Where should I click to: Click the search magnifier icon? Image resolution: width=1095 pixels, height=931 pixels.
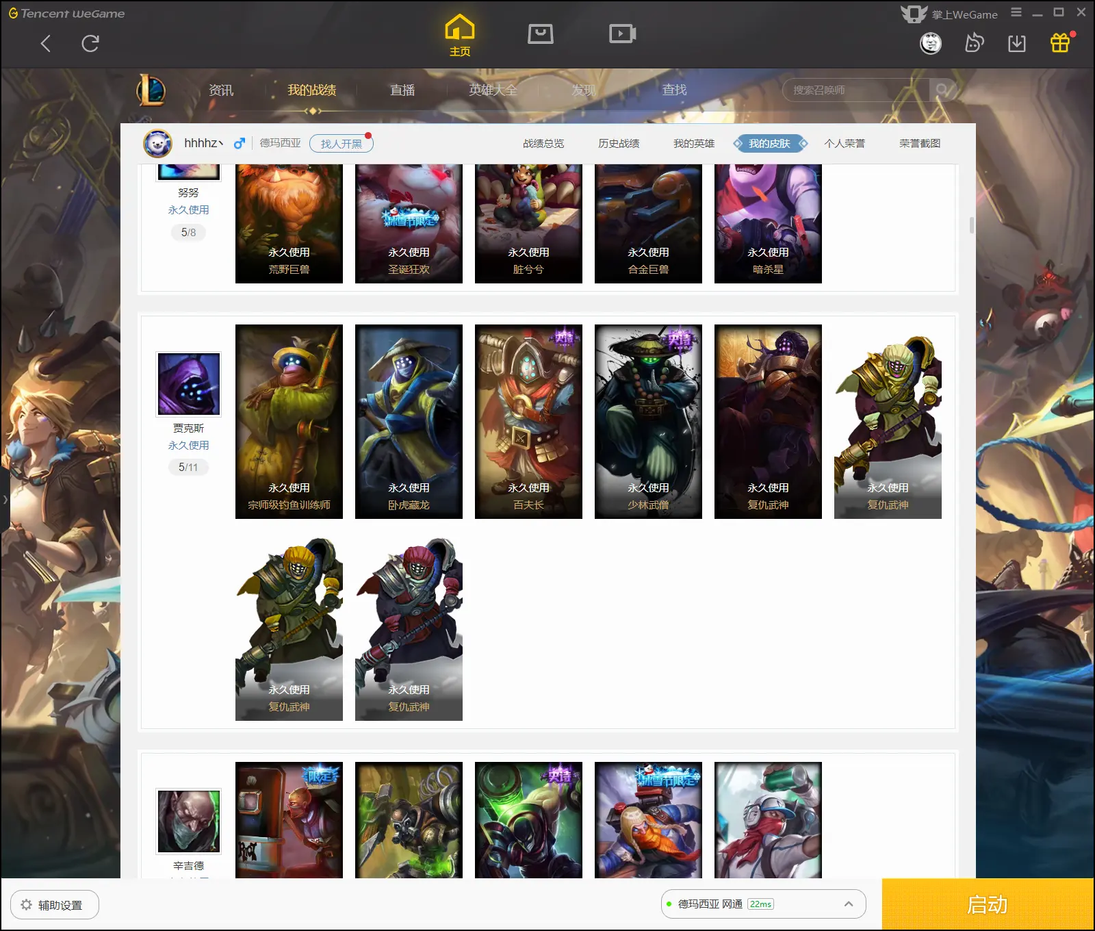942,90
